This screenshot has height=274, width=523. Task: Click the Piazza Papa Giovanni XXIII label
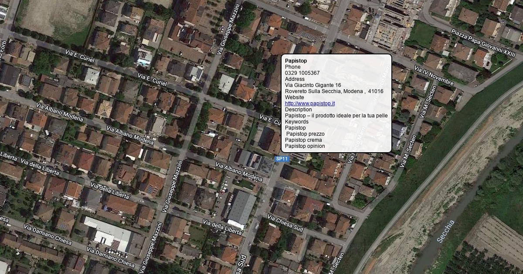click(483, 43)
